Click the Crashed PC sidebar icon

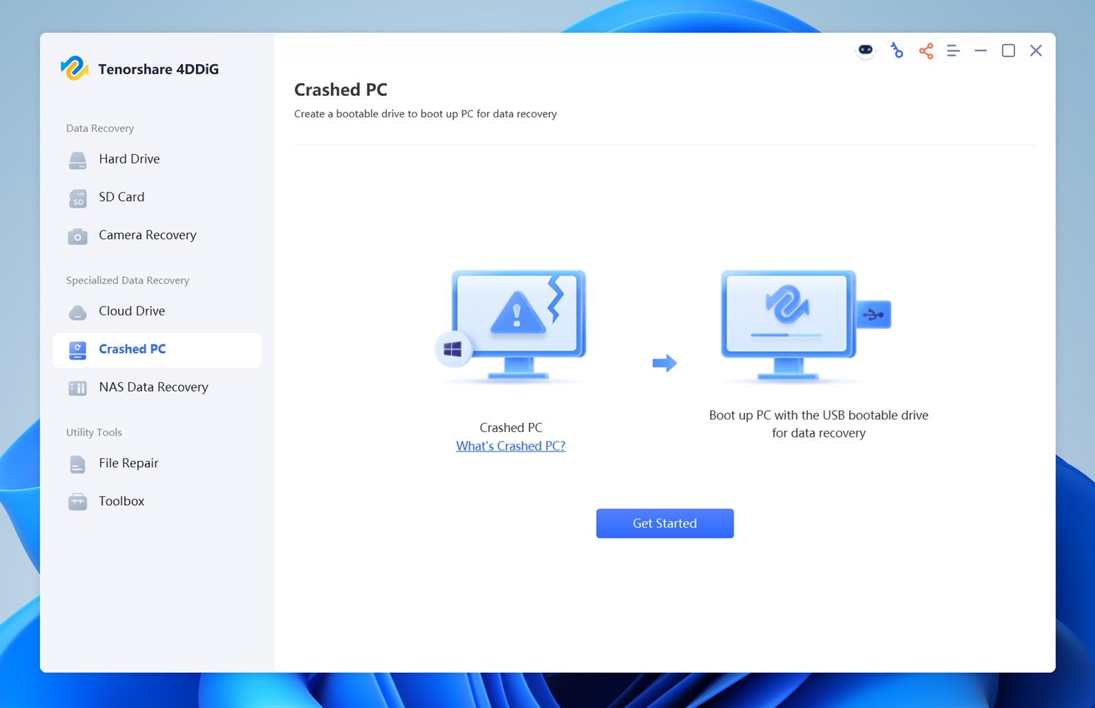click(x=77, y=350)
